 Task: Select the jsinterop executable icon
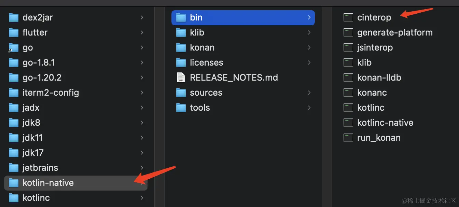pyautogui.click(x=348, y=47)
